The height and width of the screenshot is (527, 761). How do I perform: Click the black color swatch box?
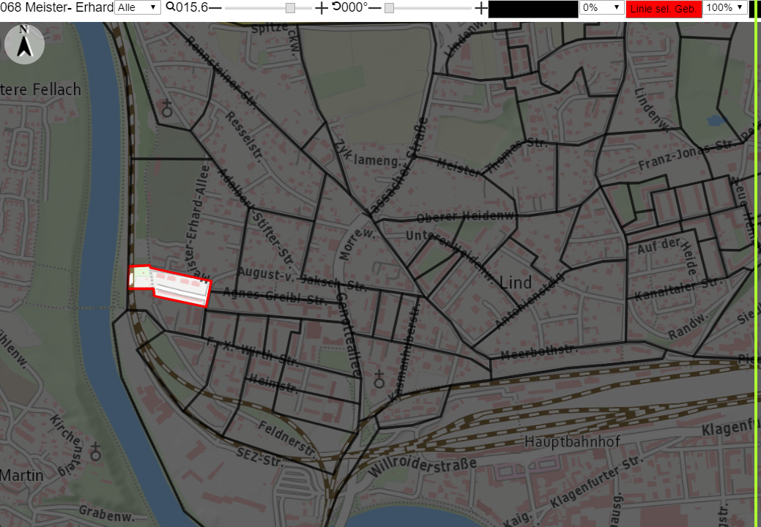pyautogui.click(x=533, y=9)
